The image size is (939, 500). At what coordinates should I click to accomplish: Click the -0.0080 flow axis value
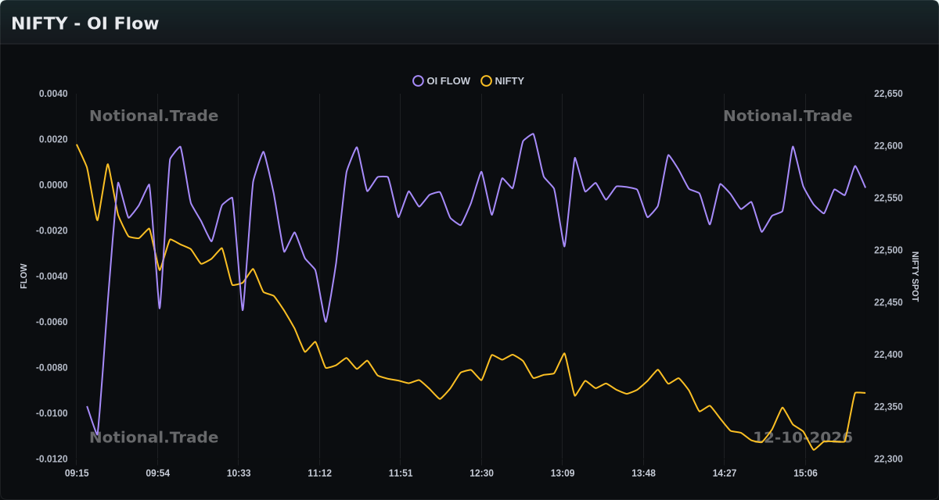(52, 368)
